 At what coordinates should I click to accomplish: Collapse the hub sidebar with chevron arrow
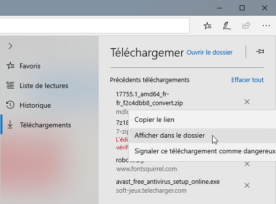(10, 46)
